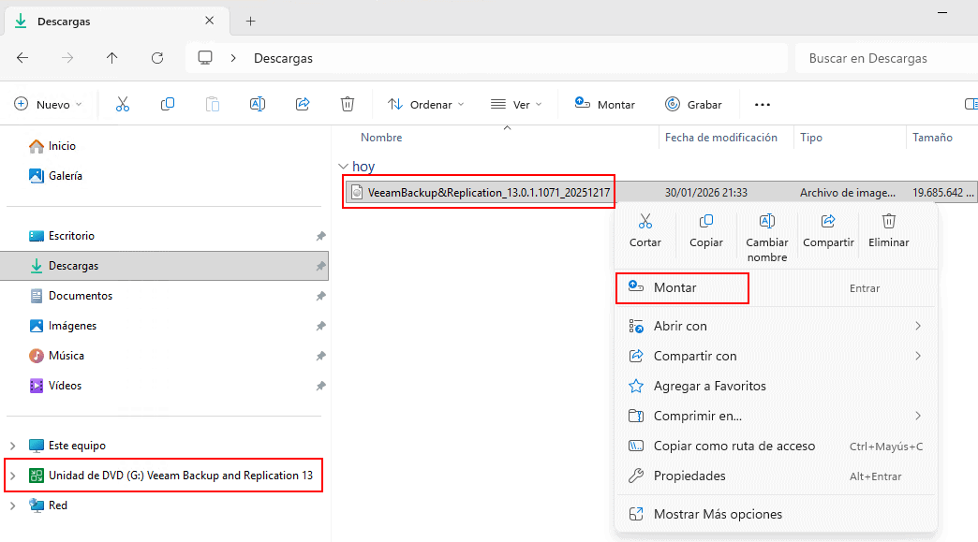Choose Eliminar in the context menu
Image resolution: width=978 pixels, height=542 pixels.
(889, 230)
